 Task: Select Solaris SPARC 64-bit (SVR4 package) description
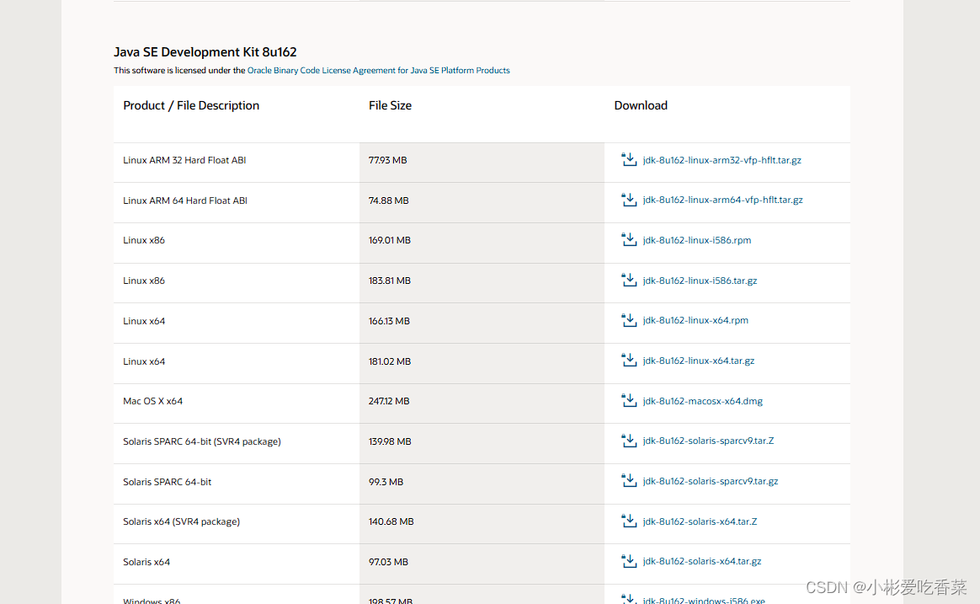click(x=202, y=441)
